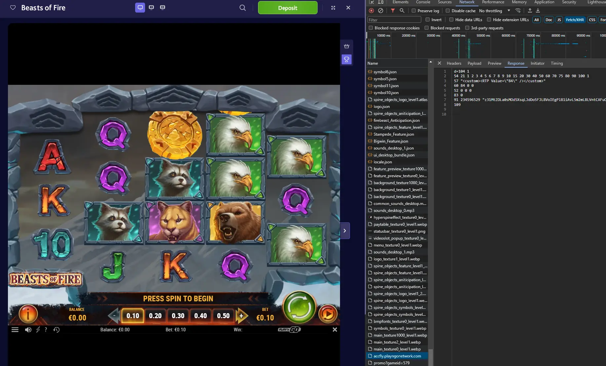Switch to the Performance DevTools tab
Image resolution: width=606 pixels, height=366 pixels.
[493, 2]
